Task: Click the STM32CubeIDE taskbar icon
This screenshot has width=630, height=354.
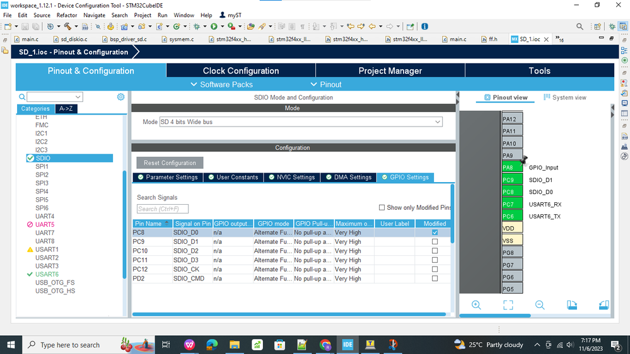Action: (x=347, y=345)
